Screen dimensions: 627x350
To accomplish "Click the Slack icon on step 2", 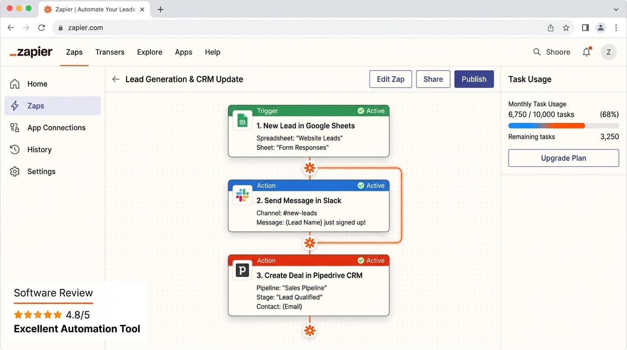I will click(242, 196).
